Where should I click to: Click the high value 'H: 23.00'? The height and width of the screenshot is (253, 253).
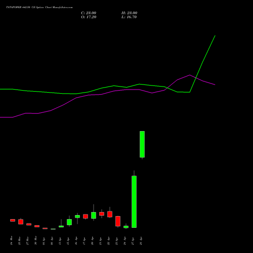[129, 13]
